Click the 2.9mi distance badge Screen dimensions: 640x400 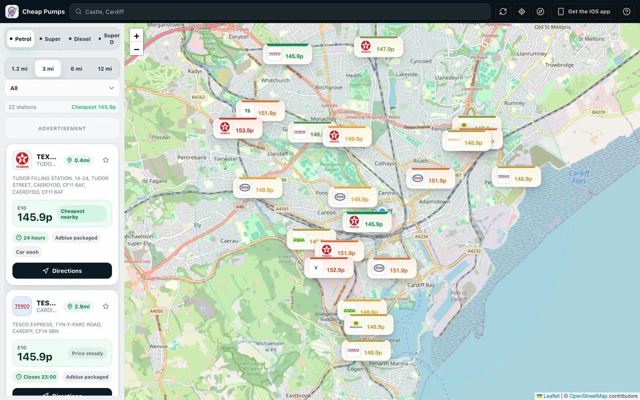[x=79, y=307]
